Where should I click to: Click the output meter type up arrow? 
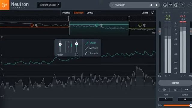coord(184,13)
